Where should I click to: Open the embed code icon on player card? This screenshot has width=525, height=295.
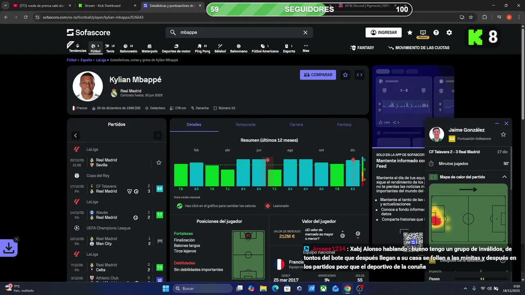[359, 75]
